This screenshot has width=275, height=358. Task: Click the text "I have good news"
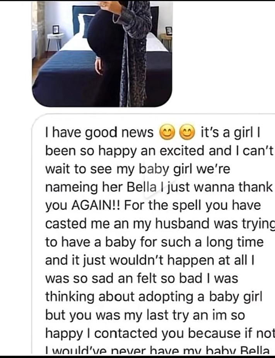99,133
